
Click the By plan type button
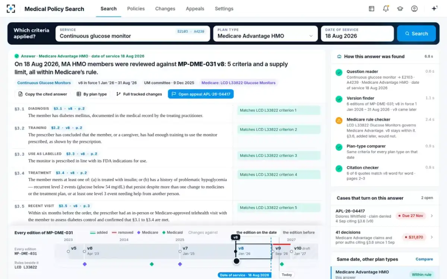point(92,94)
